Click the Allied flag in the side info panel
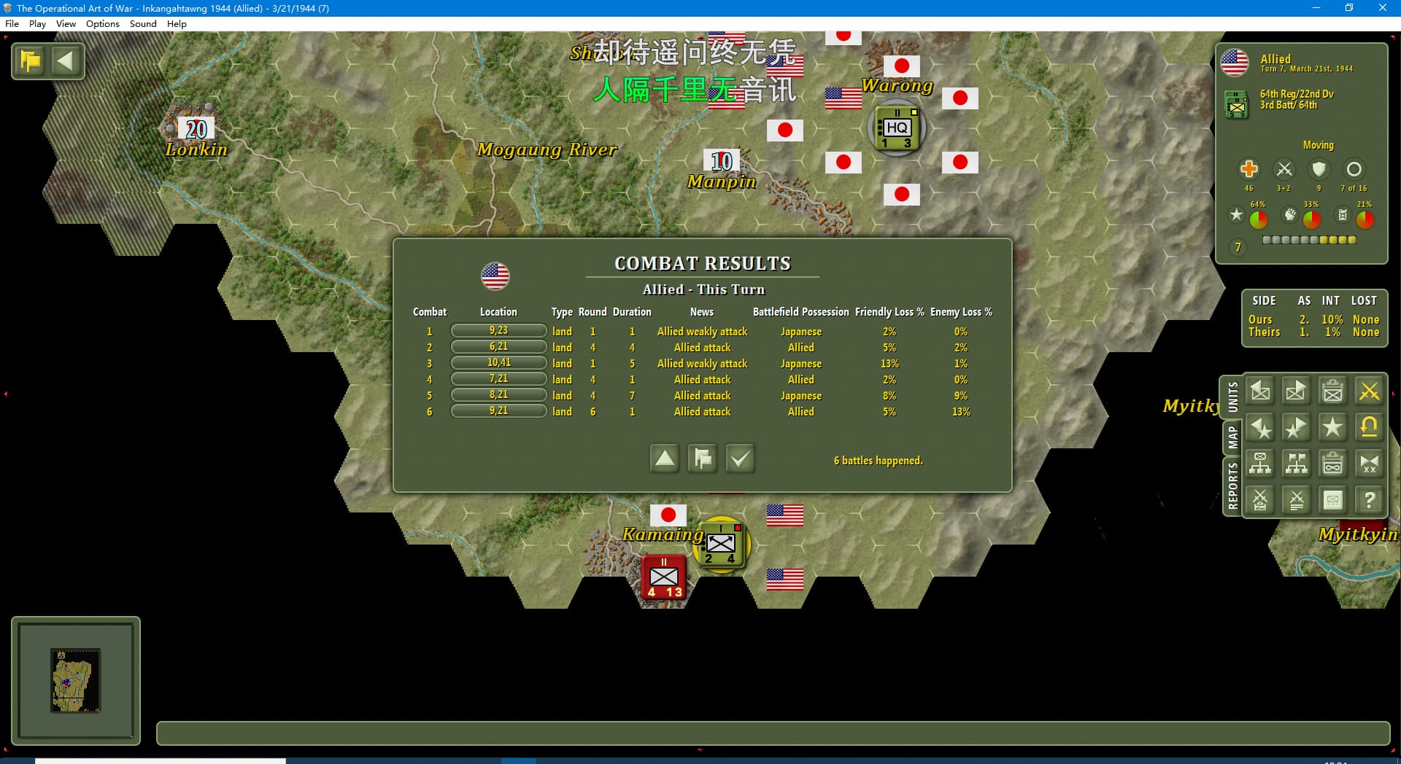Image resolution: width=1401 pixels, height=764 pixels. tap(1235, 63)
